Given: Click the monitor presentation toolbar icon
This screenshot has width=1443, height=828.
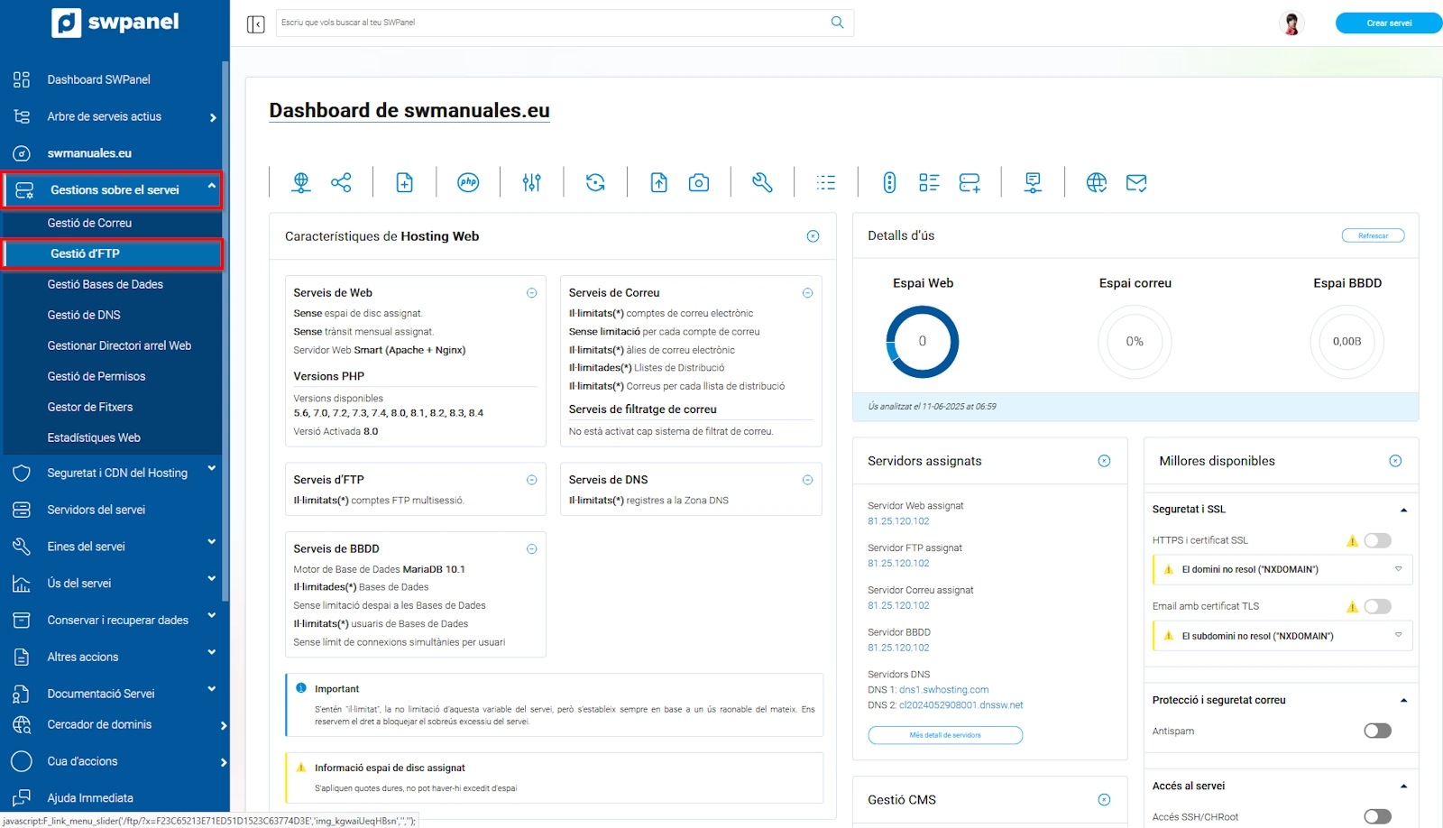Looking at the screenshot, I should (1033, 182).
